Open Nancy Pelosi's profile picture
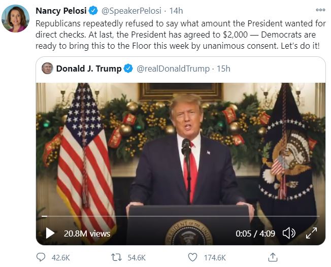Screen dimensions: 331x267 15,19
